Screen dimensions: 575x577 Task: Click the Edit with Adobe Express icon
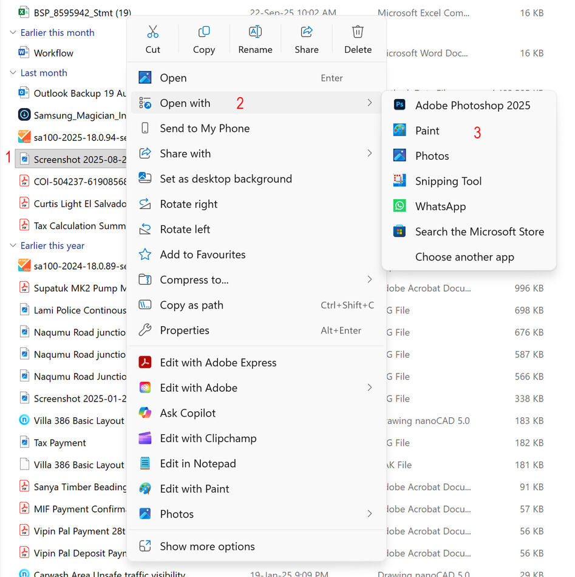(x=145, y=363)
